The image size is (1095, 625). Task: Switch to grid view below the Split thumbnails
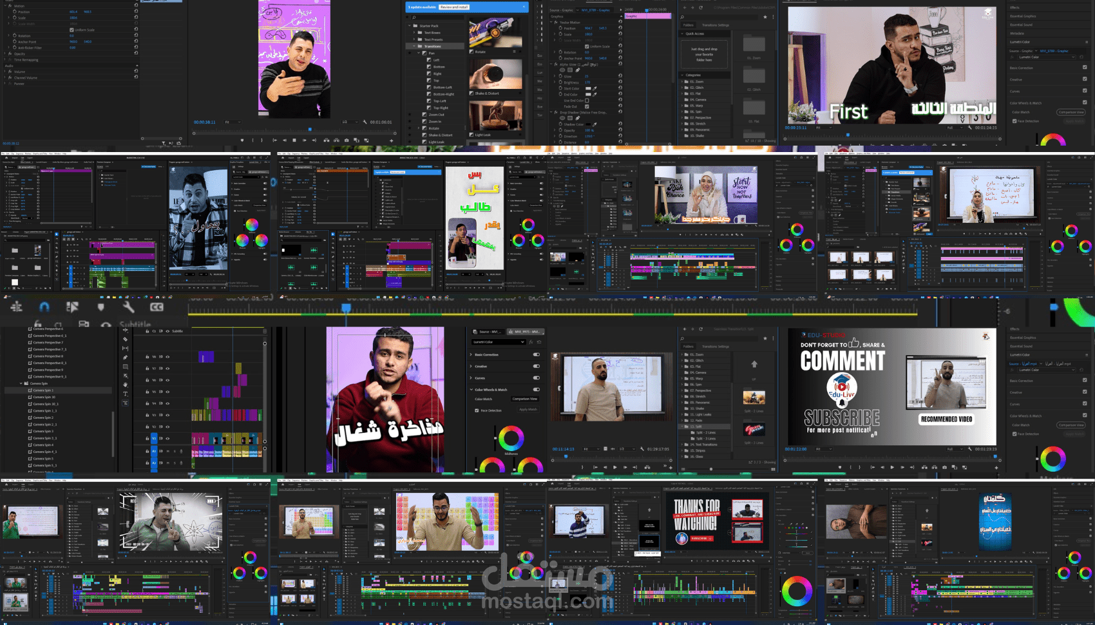tap(773, 469)
